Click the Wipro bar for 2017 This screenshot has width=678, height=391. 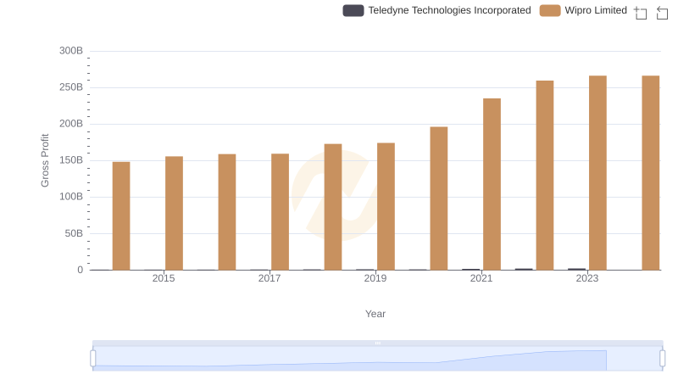pos(281,212)
